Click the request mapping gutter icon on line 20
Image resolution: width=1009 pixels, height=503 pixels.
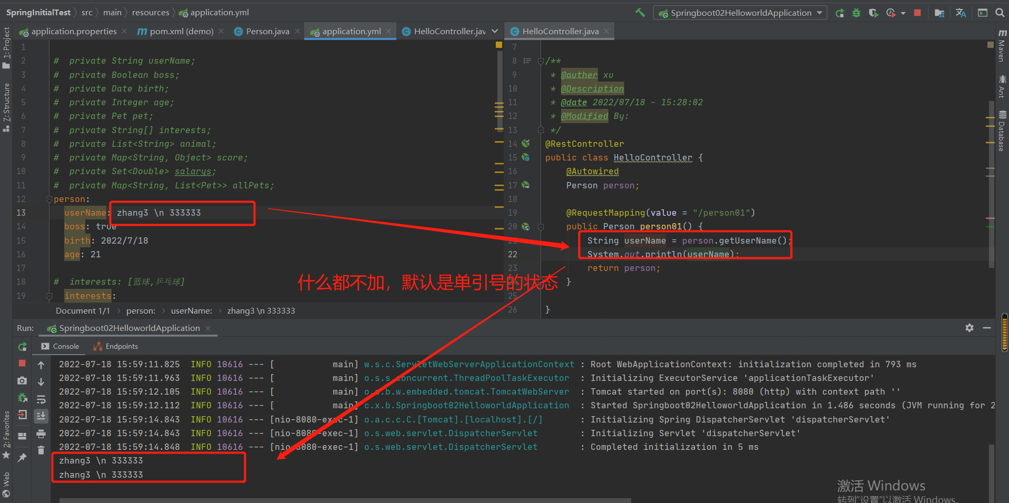pos(525,227)
